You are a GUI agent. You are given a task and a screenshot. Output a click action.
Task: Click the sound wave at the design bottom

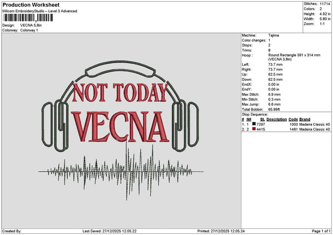click(x=120, y=171)
